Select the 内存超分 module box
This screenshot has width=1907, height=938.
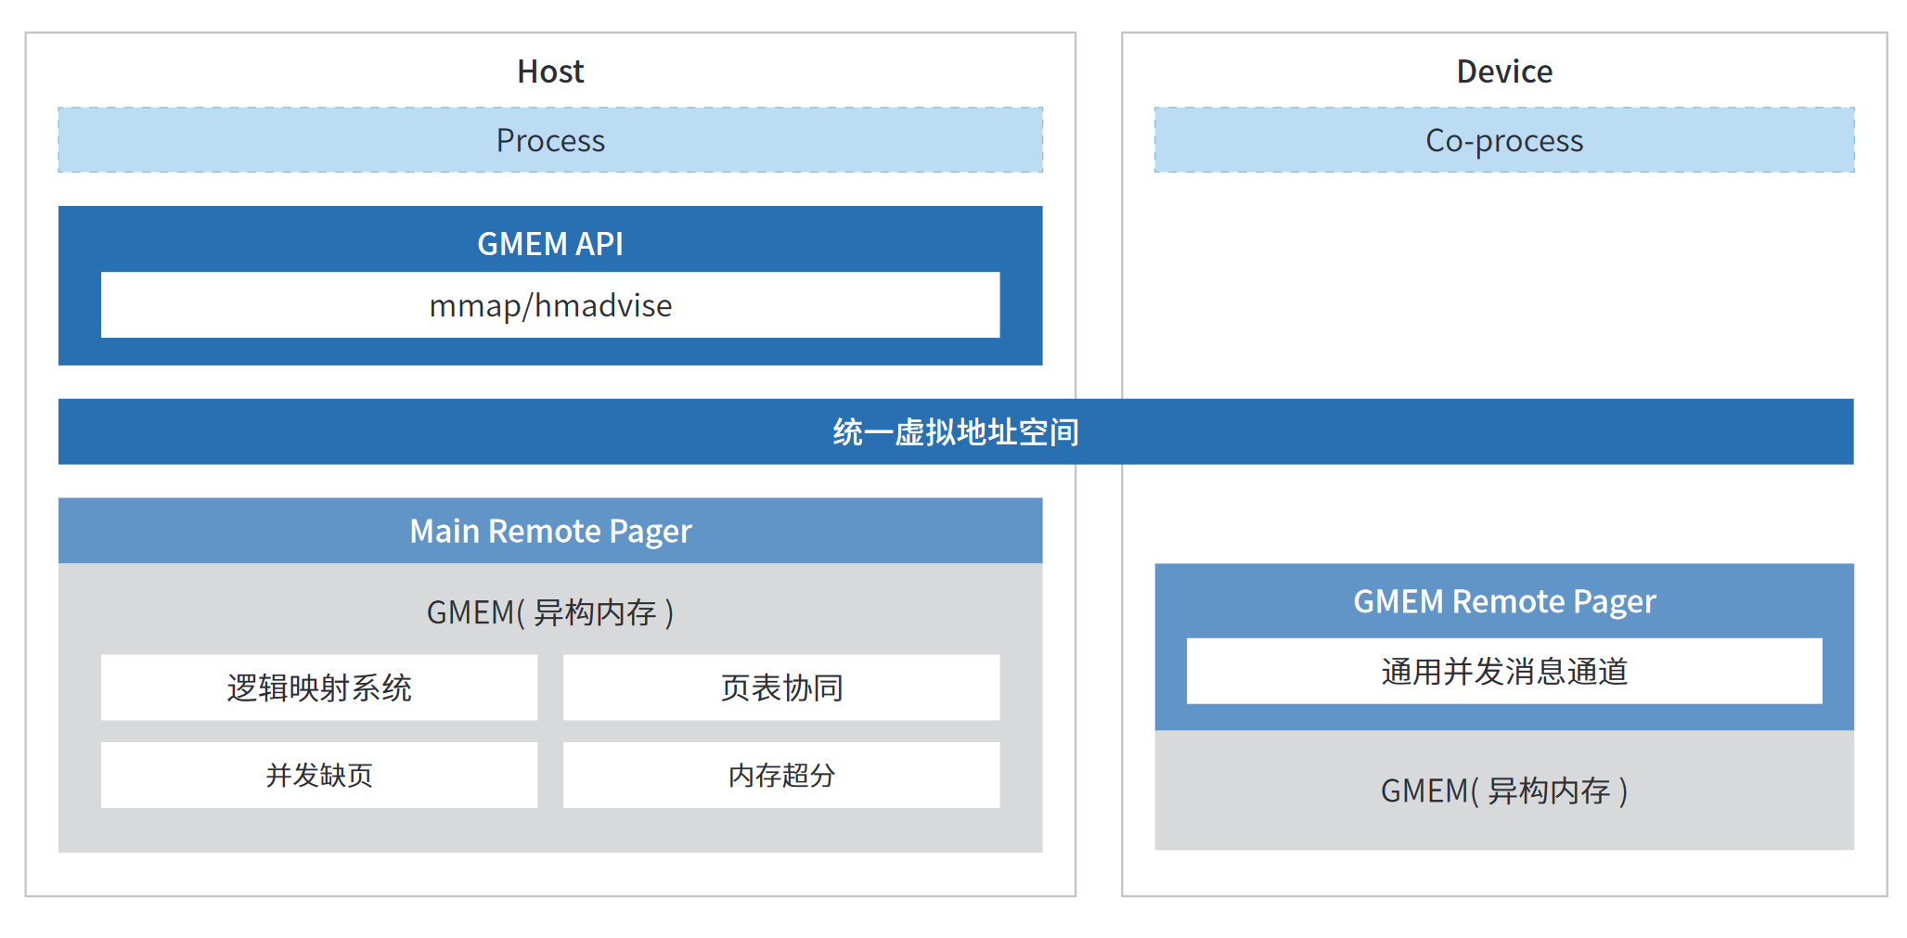tap(780, 775)
